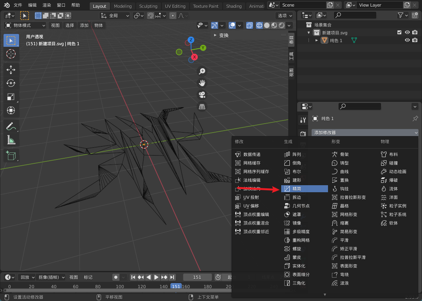Choose the Cloth (布料) physics modifier

pos(398,154)
